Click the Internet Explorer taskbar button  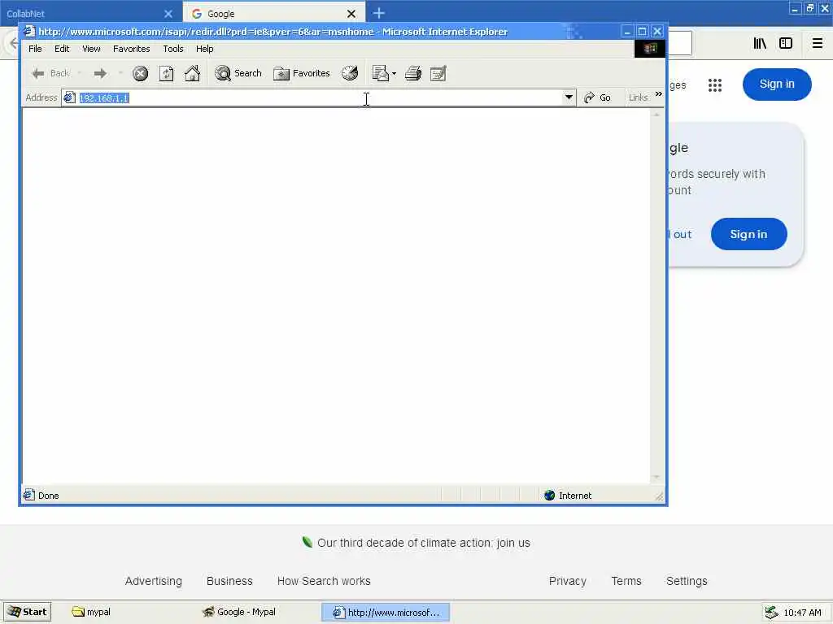pyautogui.click(x=386, y=613)
